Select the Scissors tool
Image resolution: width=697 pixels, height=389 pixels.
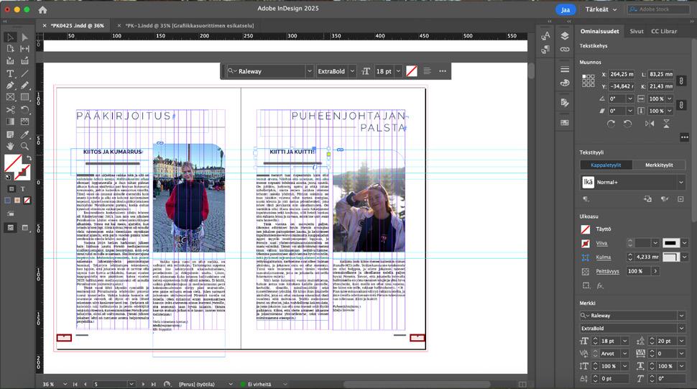[10, 109]
